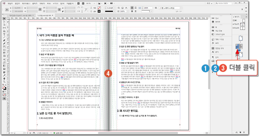Viewport: 259px width, 136px height.
Task: Select the Rectangle Frame tool
Action: pyautogui.click(x=4, y=47)
